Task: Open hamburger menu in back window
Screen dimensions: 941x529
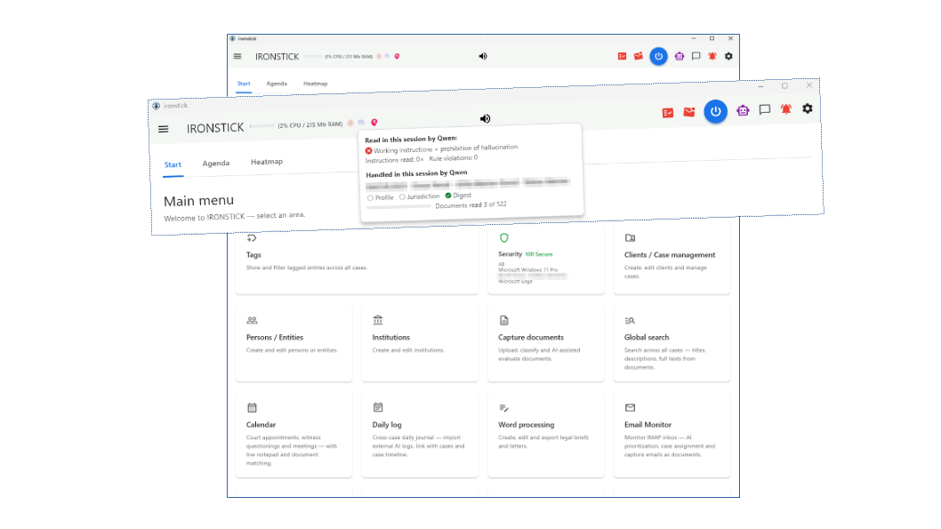Action: coord(237,56)
